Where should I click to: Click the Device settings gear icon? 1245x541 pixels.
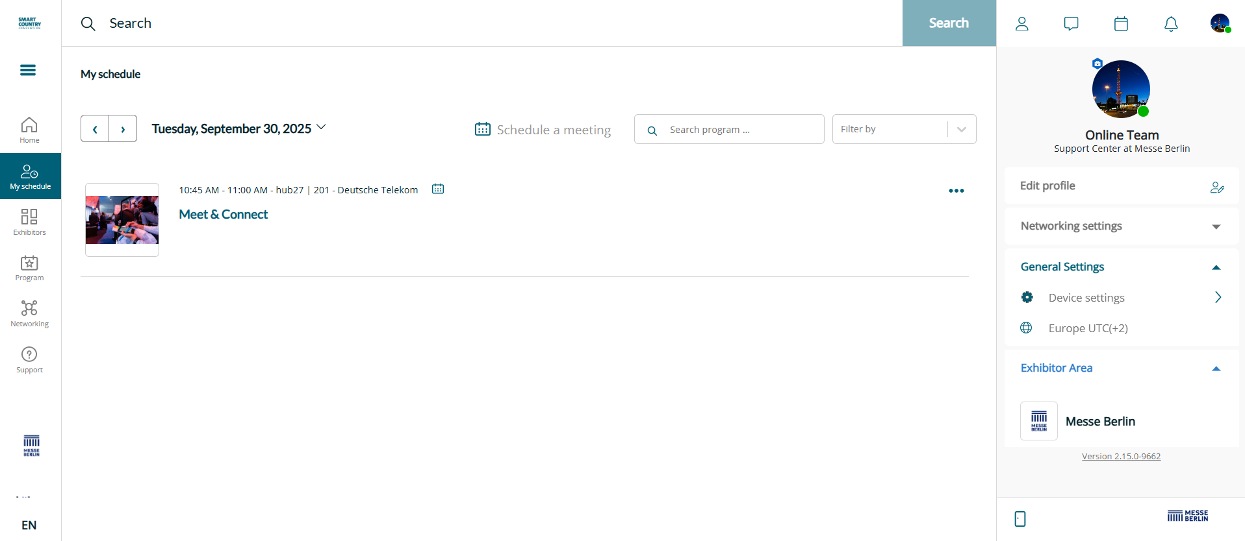point(1027,297)
